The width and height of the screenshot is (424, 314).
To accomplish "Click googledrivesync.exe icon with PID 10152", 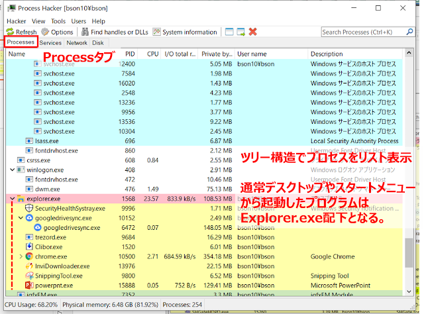I will pos(29,218).
